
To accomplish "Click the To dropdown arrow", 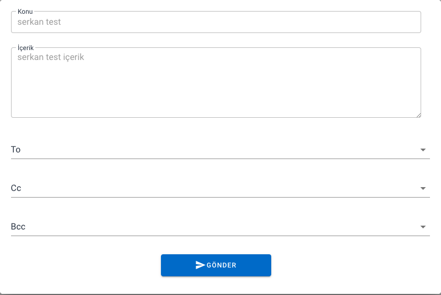I will click(423, 150).
